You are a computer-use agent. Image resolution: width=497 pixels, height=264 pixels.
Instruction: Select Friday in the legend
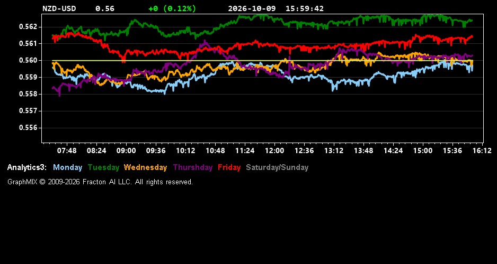tap(229, 168)
